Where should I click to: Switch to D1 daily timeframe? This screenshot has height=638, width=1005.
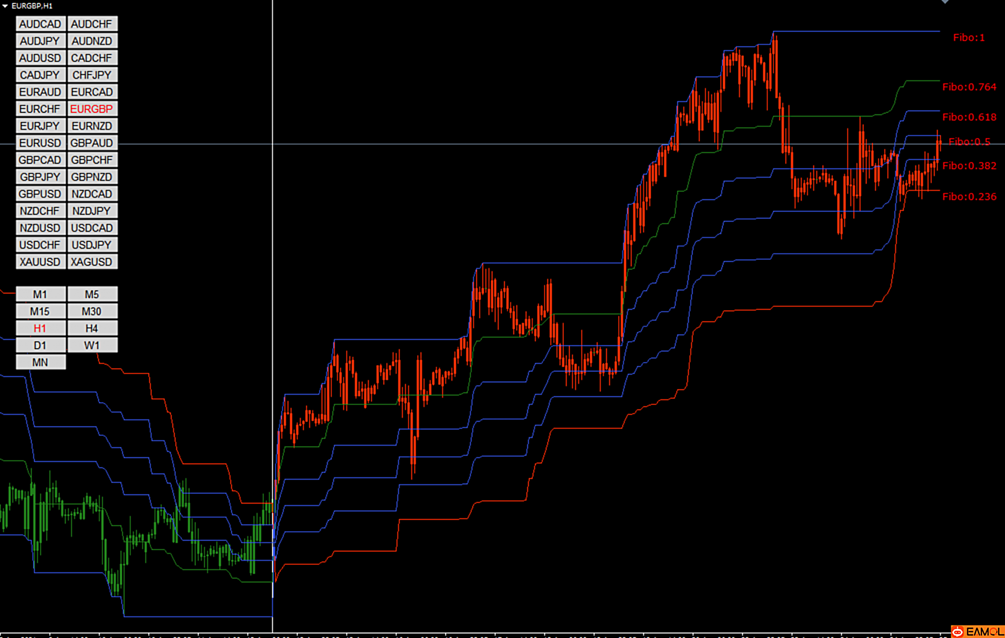(x=40, y=345)
